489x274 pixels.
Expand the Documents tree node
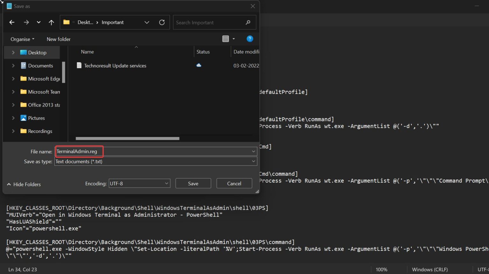13,66
